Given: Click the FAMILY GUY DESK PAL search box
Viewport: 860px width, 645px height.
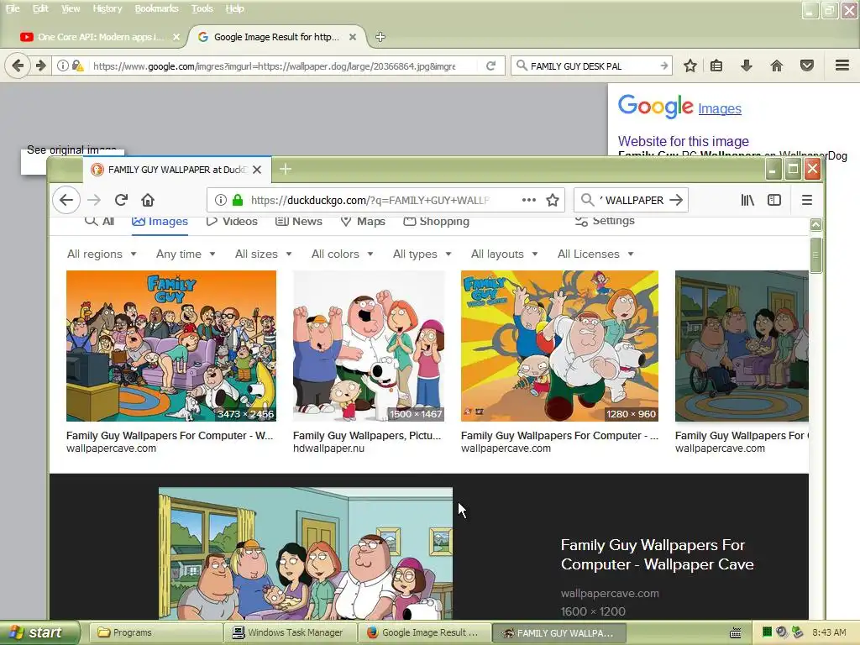Looking at the screenshot, I should tap(591, 66).
